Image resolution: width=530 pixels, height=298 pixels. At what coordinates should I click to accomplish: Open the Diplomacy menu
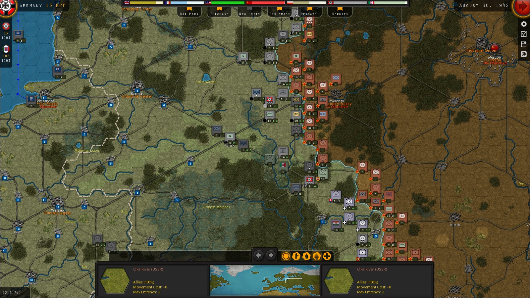280,12
